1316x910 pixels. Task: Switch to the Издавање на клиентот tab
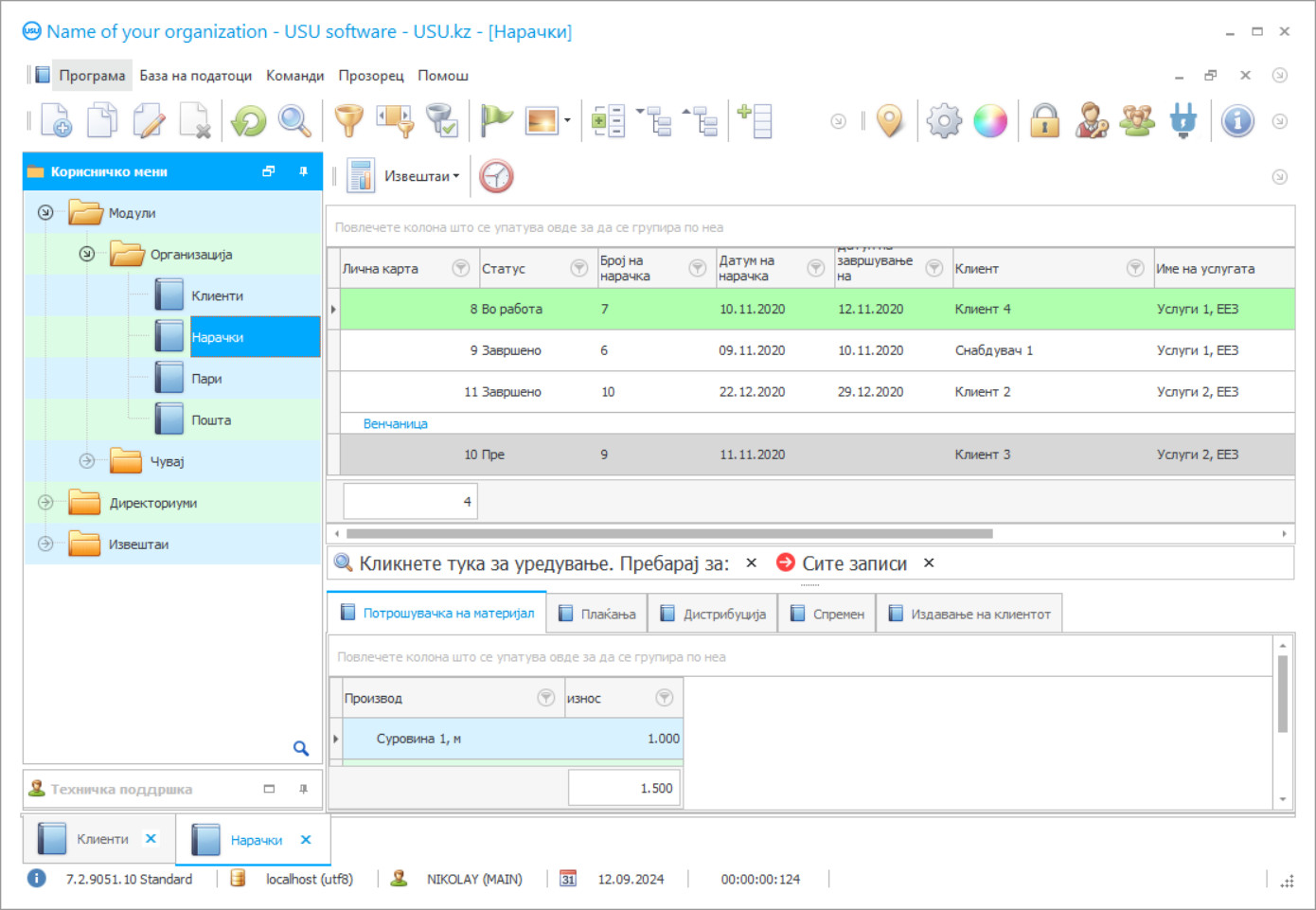[969, 614]
